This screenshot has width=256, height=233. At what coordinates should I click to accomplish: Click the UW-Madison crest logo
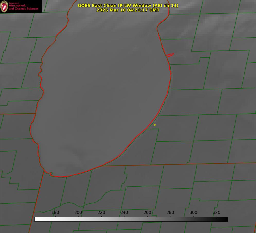point(4,6)
